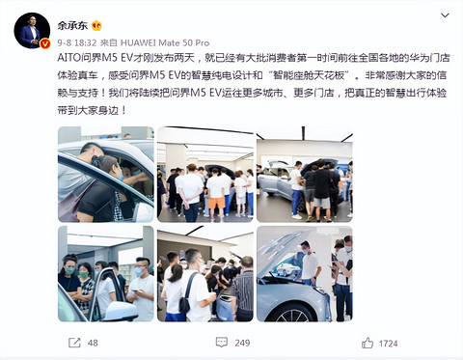
Task: Open the 余承东 username link
Action: click(72, 25)
